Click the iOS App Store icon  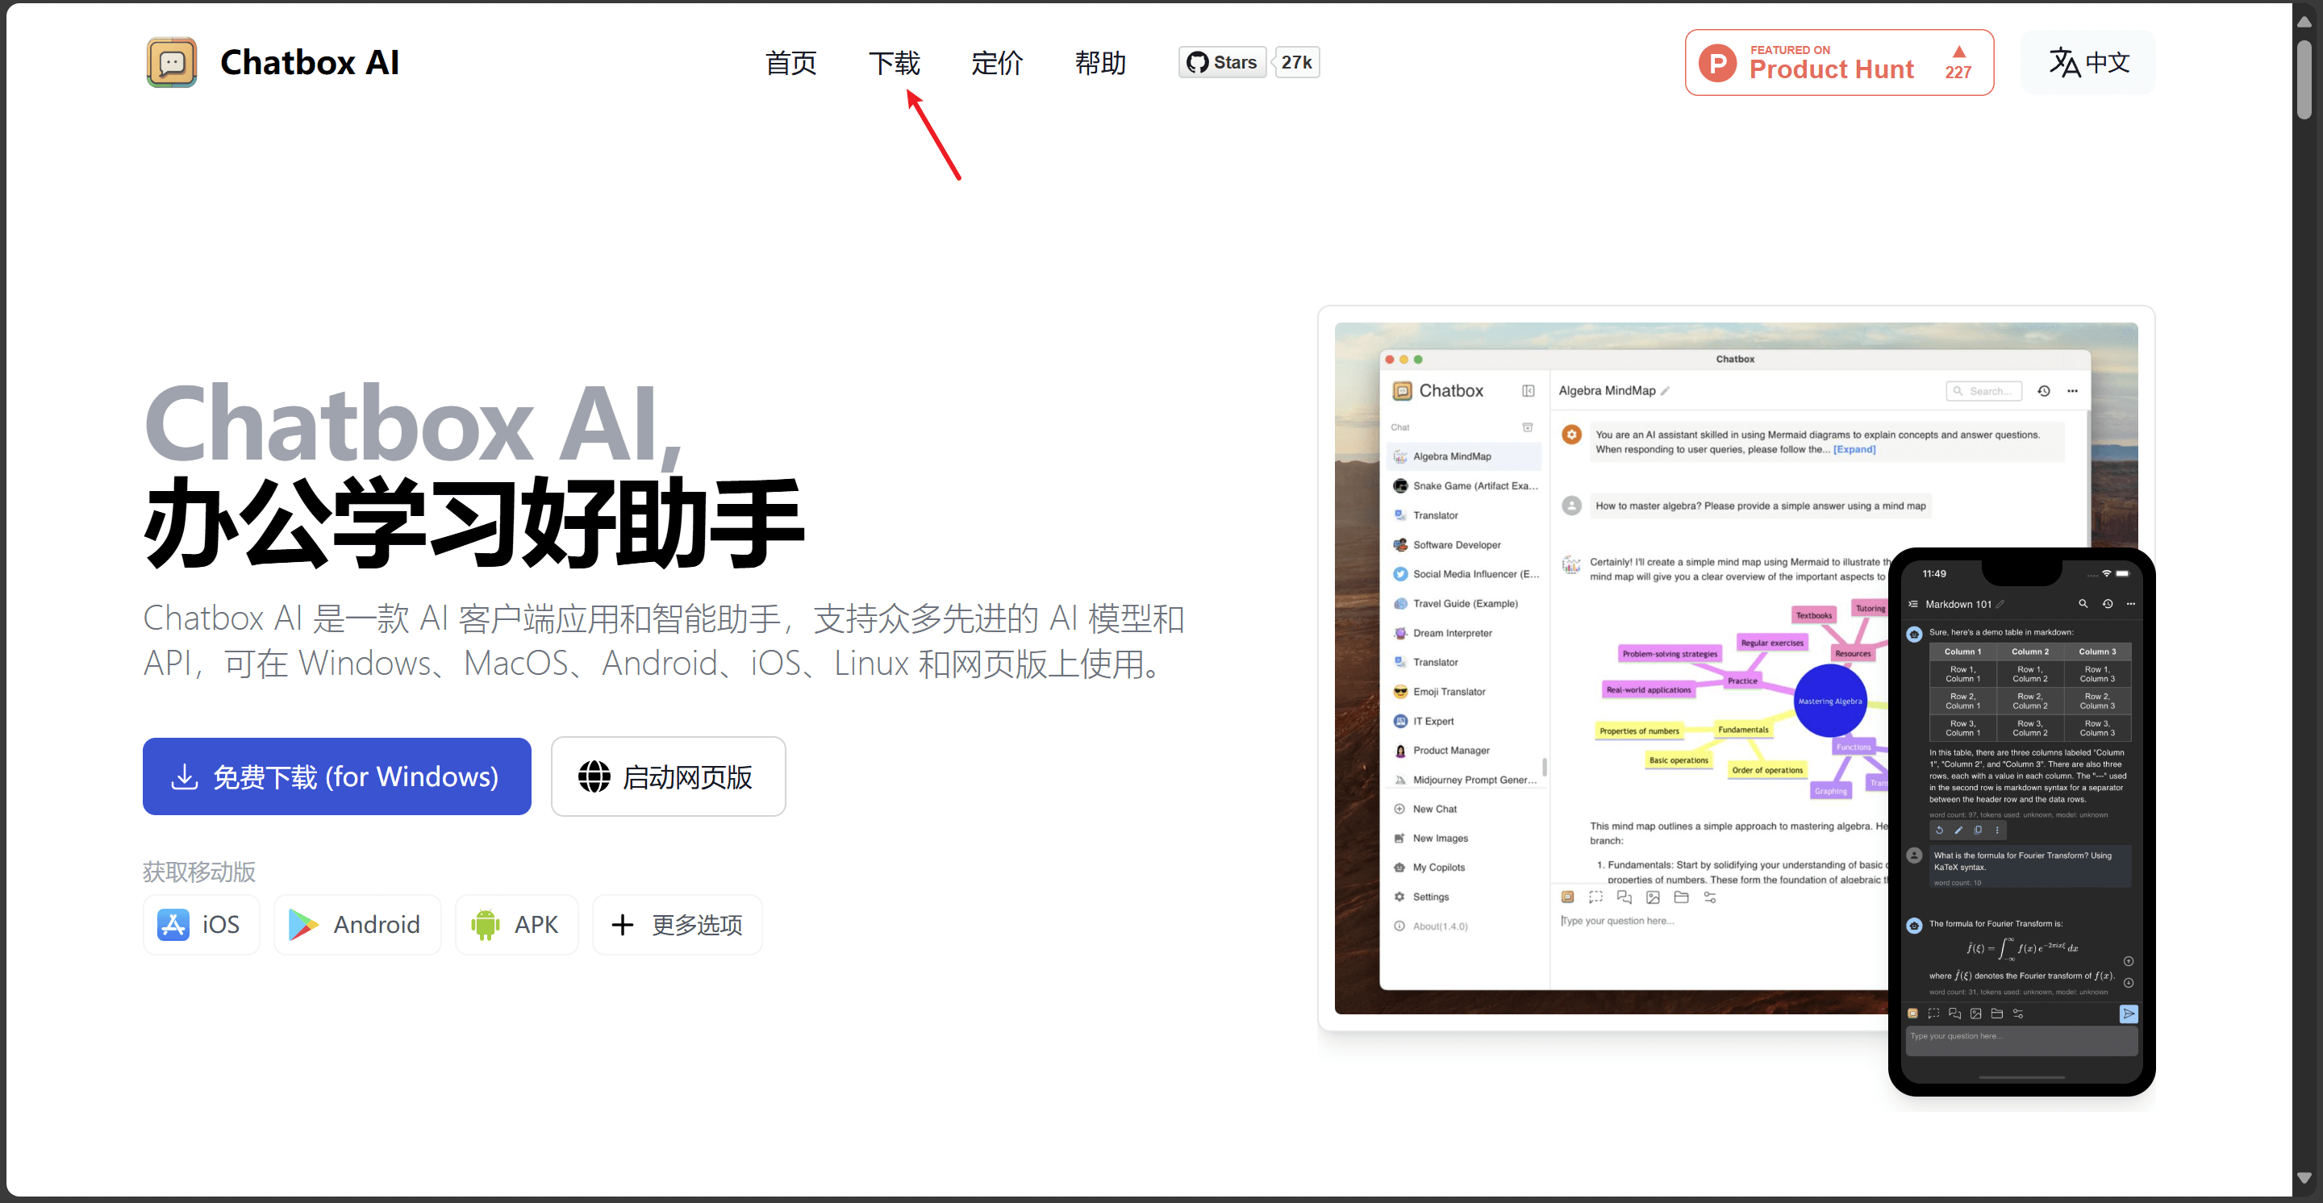tap(173, 924)
